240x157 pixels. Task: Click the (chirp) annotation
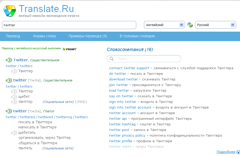click(81, 102)
